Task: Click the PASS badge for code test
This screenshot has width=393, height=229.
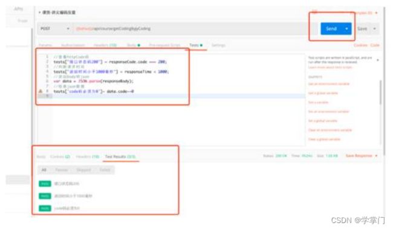Action: 45,208
